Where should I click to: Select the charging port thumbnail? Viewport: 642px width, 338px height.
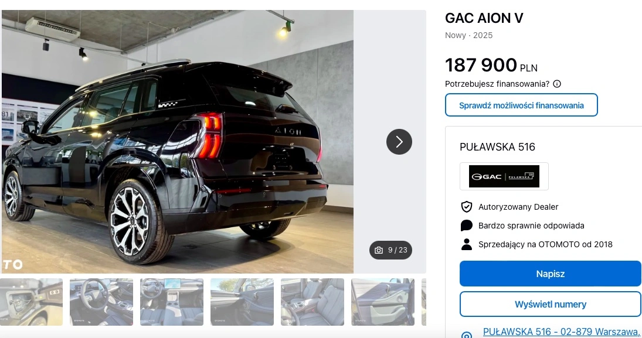[31, 302]
